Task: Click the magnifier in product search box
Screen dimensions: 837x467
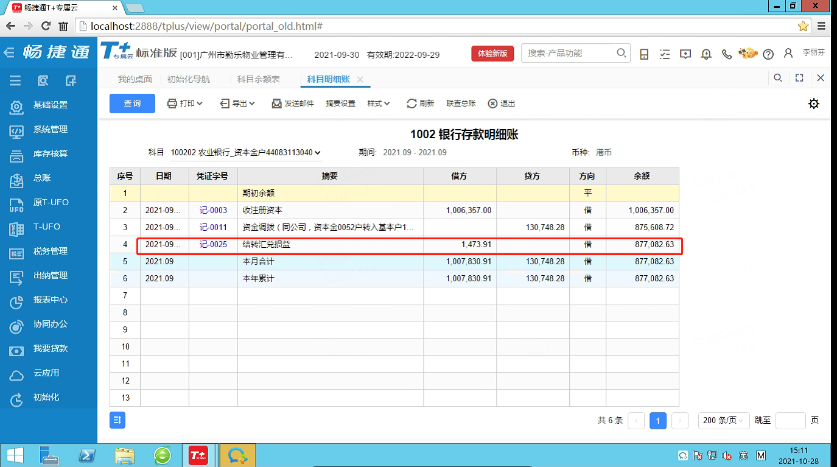Action: click(x=621, y=53)
